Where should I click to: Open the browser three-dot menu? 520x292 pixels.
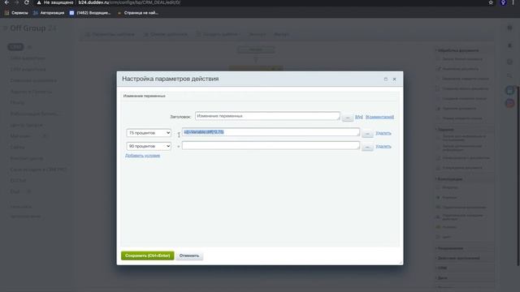point(513,2)
